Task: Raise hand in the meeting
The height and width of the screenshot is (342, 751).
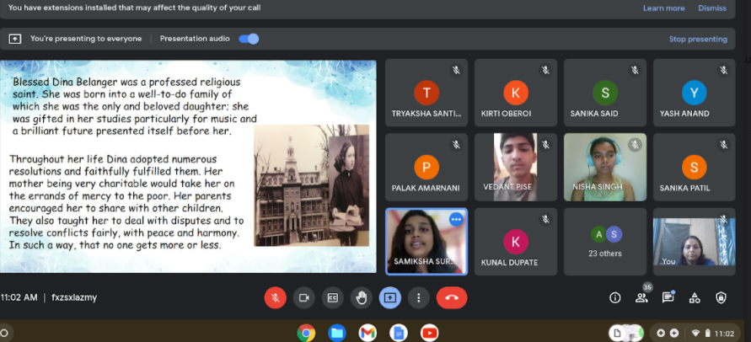Action: click(x=361, y=297)
